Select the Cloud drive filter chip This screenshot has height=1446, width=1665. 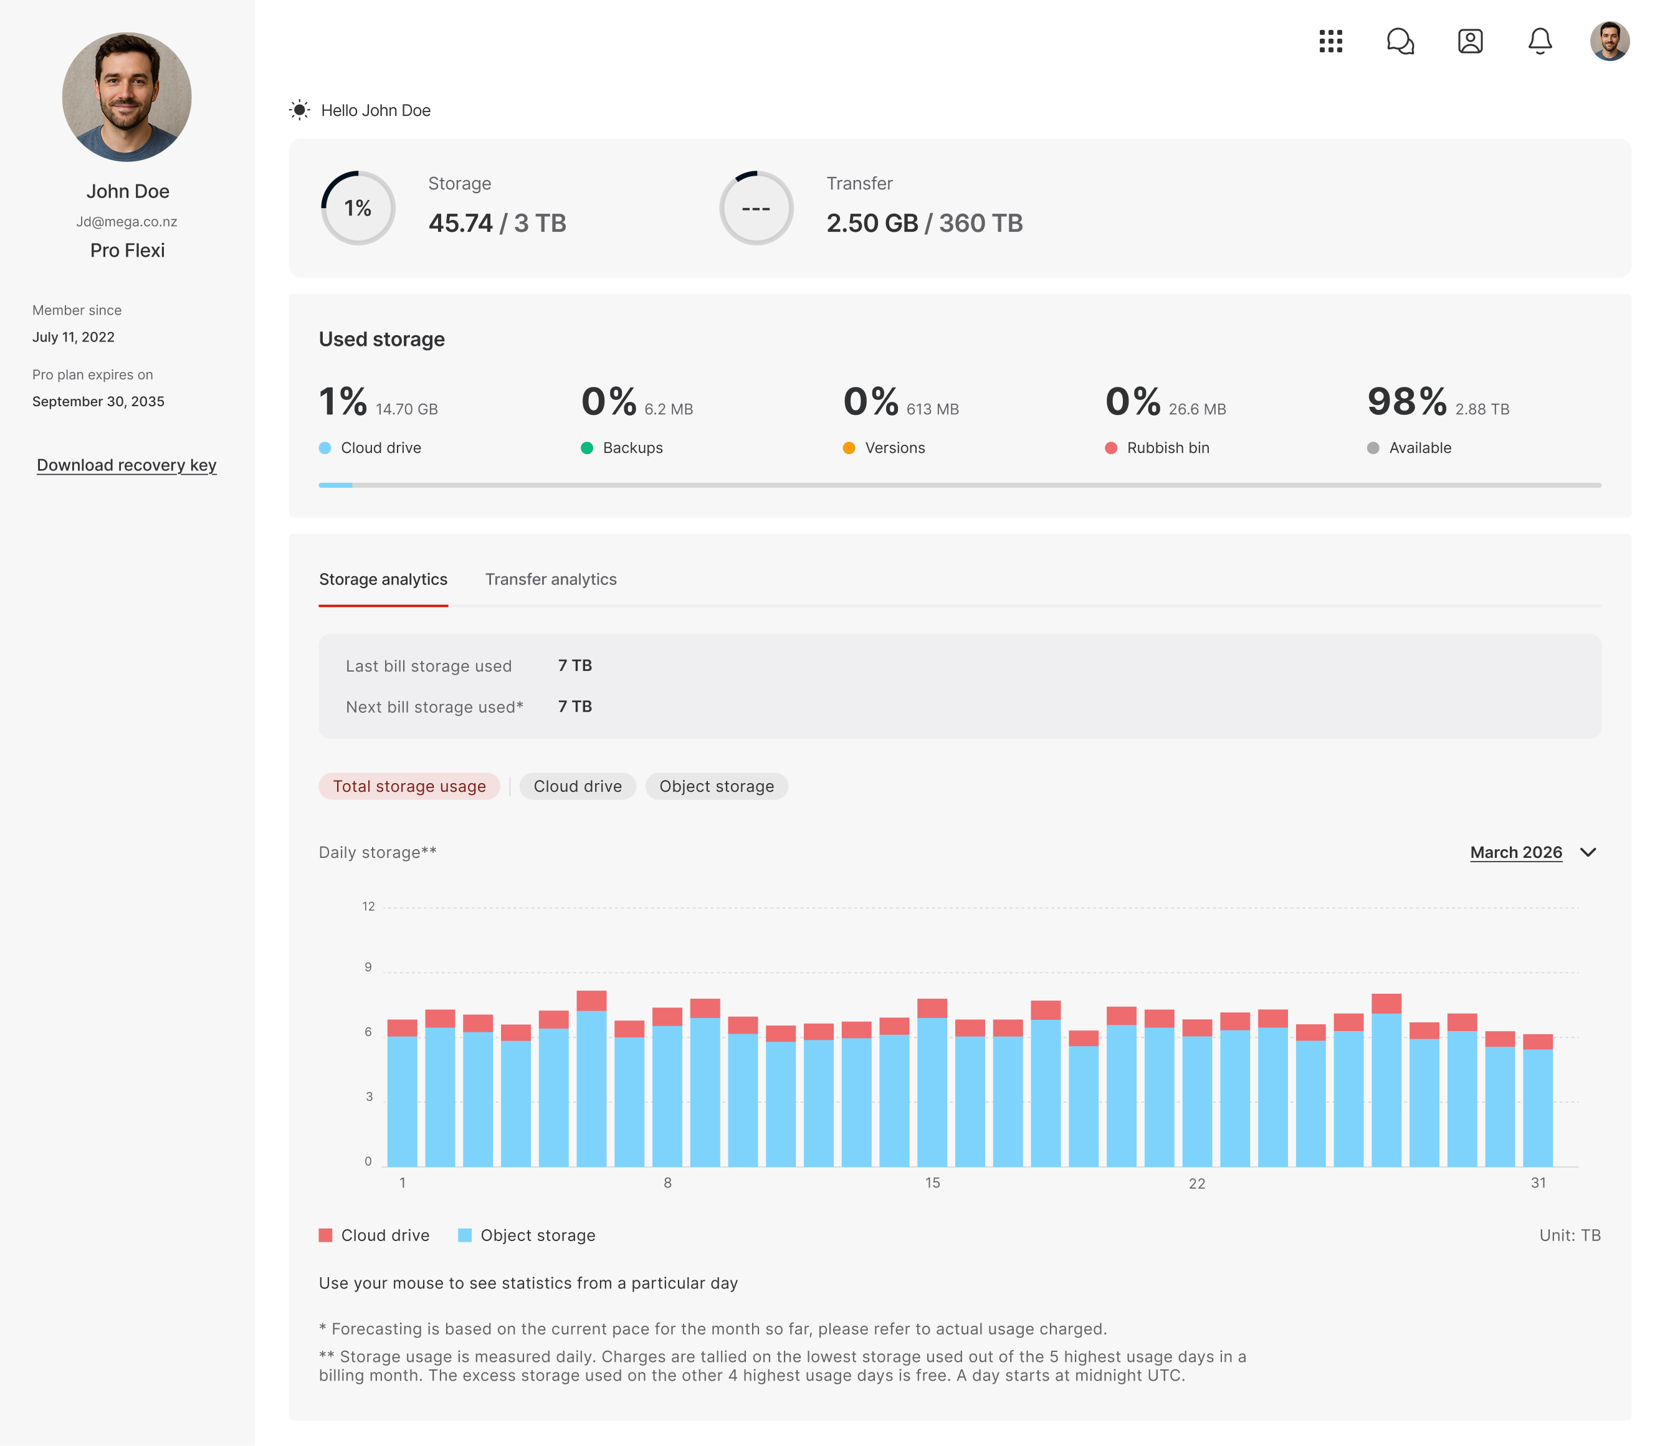(x=577, y=786)
